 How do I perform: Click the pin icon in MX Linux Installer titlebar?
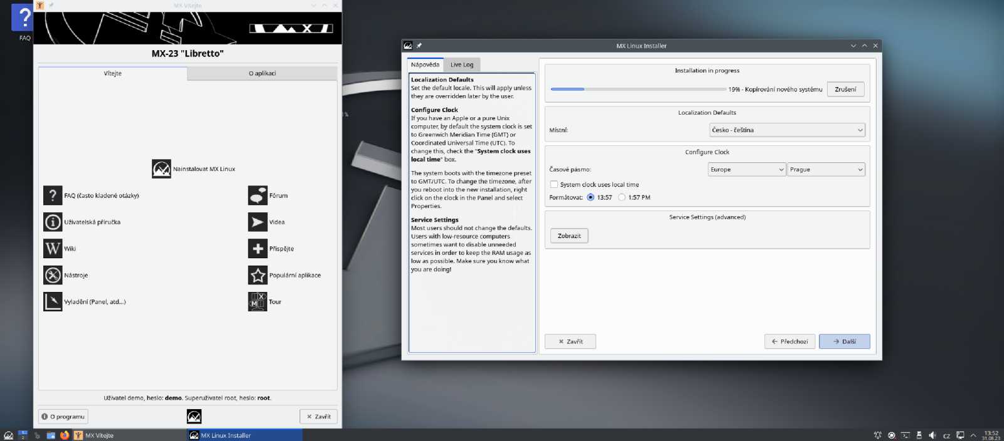tap(419, 46)
